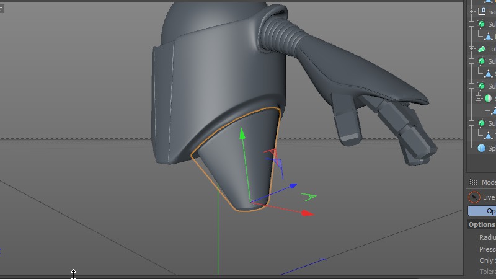Click the polygon object icon directly above Loft

pos(489,37)
